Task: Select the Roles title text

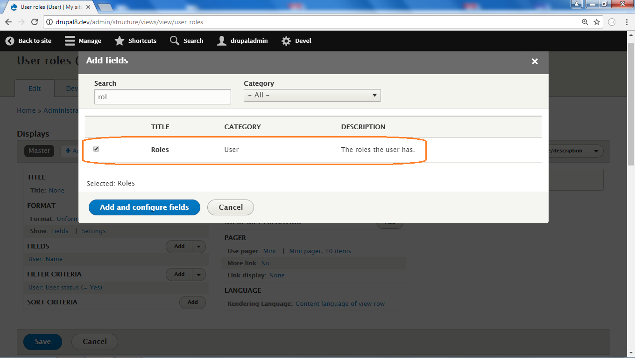Action: [x=160, y=150]
